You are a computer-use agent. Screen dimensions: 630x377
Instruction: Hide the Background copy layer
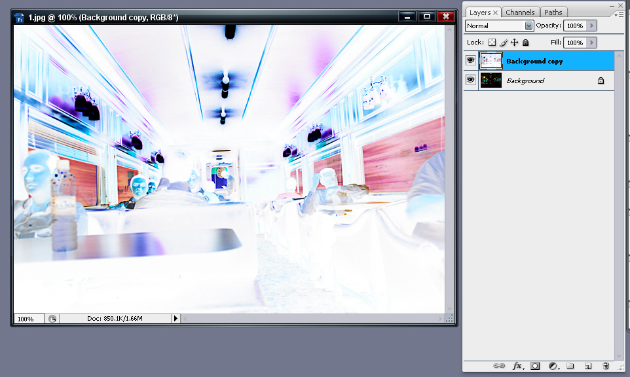tap(470, 61)
